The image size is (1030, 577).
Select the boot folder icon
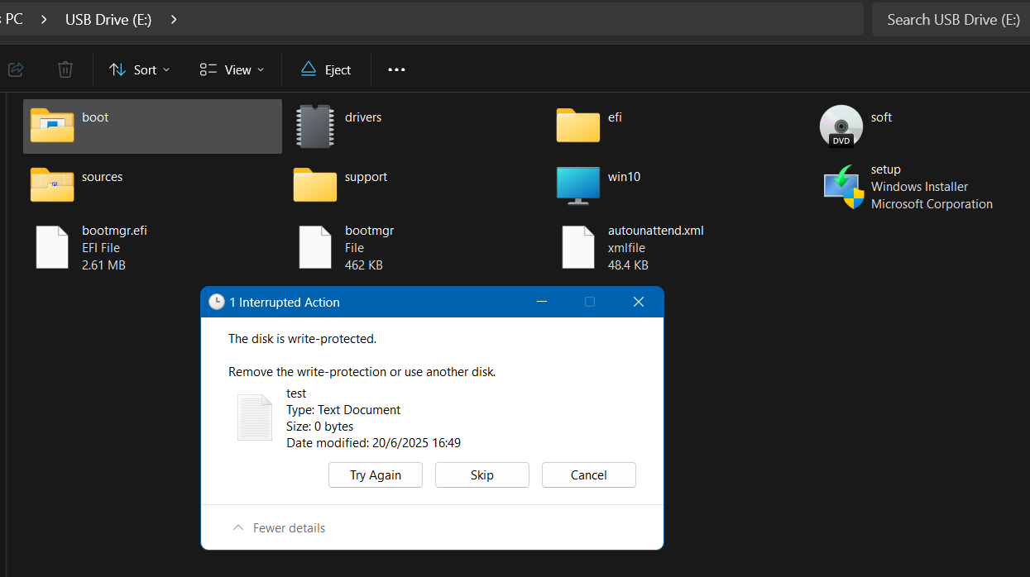(x=52, y=126)
